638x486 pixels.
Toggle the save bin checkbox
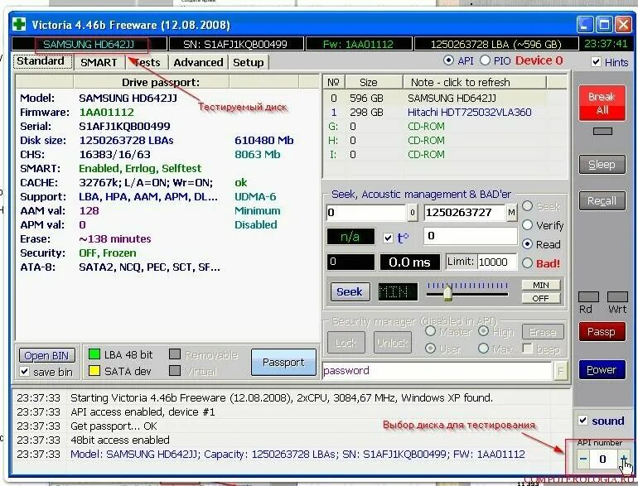25,372
